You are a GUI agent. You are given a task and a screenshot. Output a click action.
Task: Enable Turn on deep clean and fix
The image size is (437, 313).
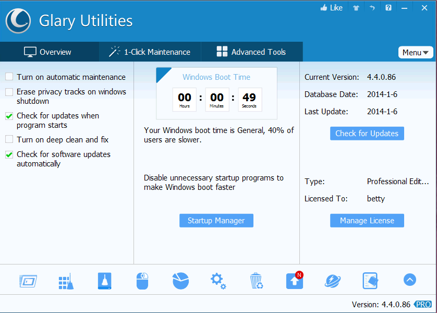pos(9,139)
